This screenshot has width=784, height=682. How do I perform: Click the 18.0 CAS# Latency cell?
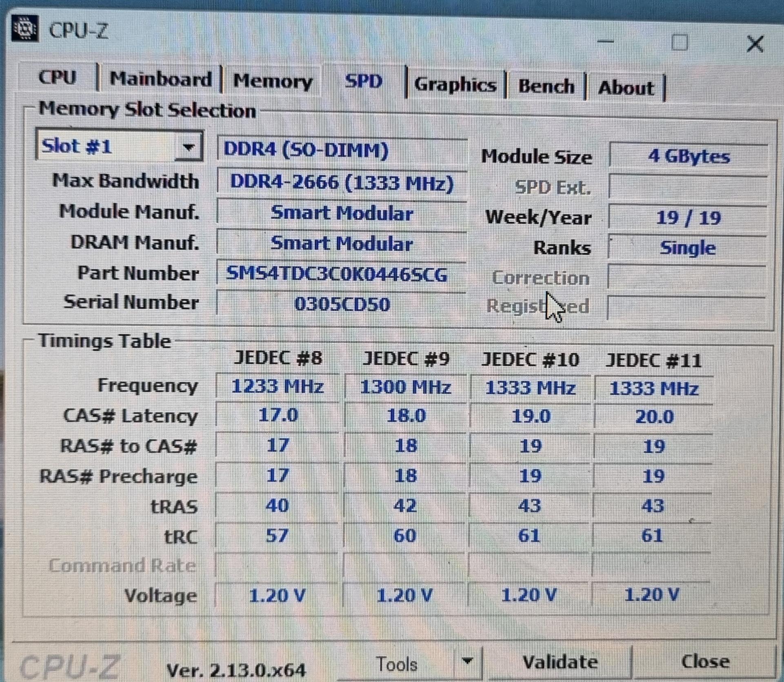[406, 416]
